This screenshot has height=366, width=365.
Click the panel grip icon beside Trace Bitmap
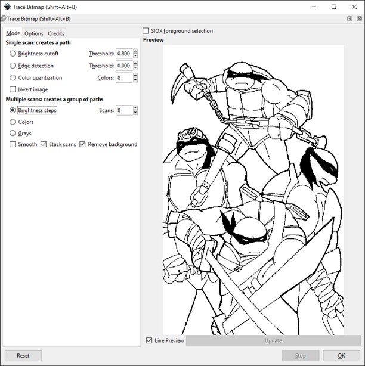pos(3,18)
